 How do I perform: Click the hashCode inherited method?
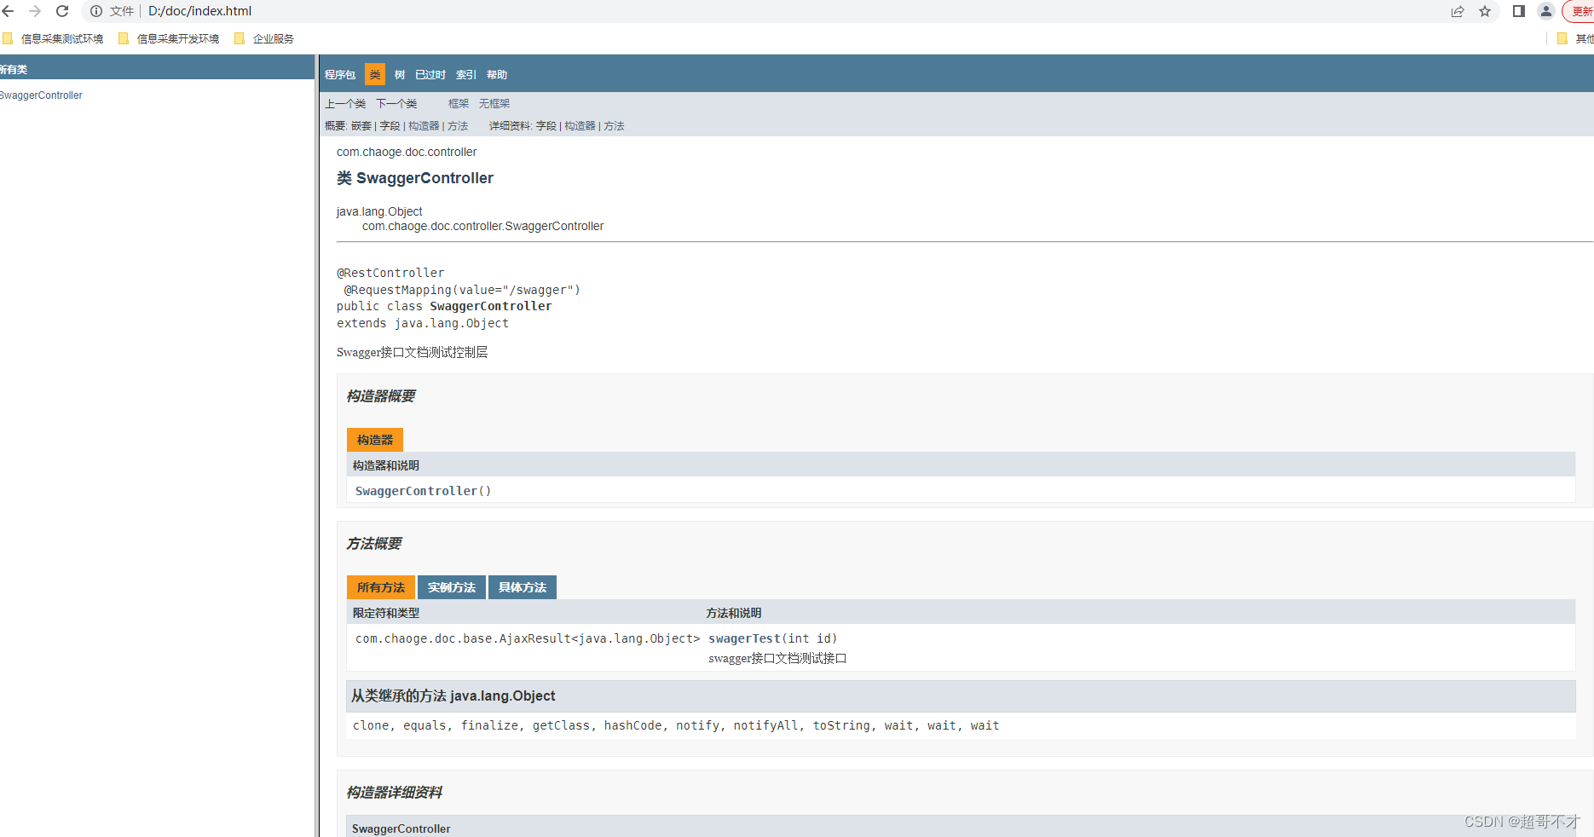tap(632, 725)
